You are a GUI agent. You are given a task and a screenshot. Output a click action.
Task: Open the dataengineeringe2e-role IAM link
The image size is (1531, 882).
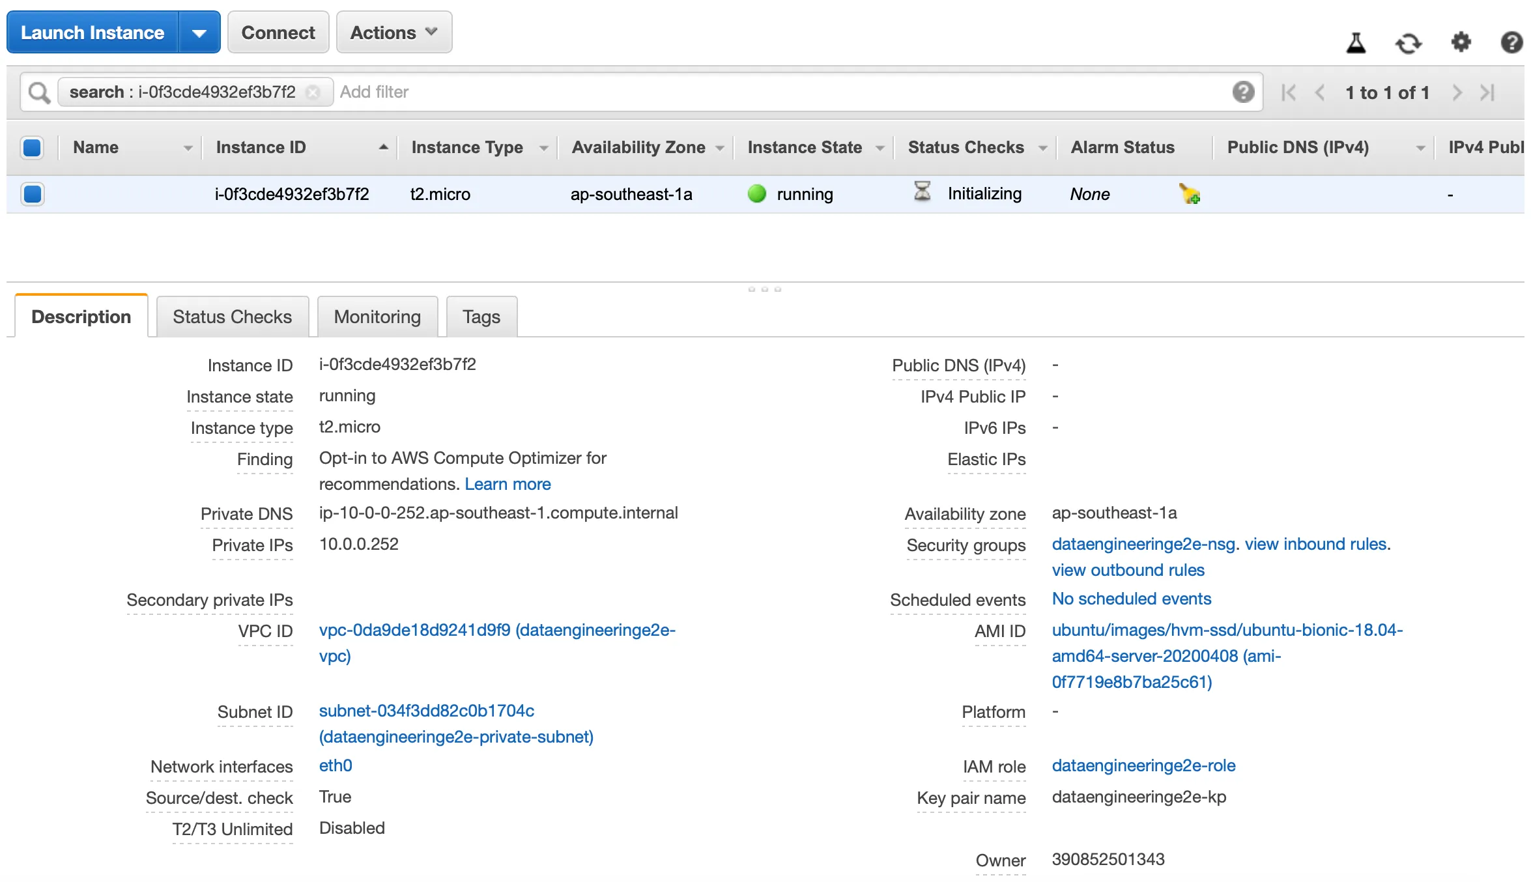click(1143, 765)
